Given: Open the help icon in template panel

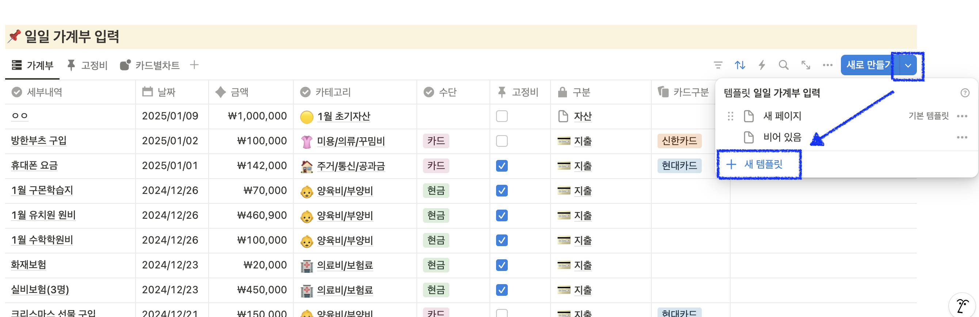Looking at the screenshot, I should [x=965, y=93].
